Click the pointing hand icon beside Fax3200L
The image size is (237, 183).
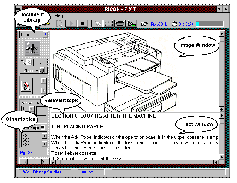click(144, 24)
